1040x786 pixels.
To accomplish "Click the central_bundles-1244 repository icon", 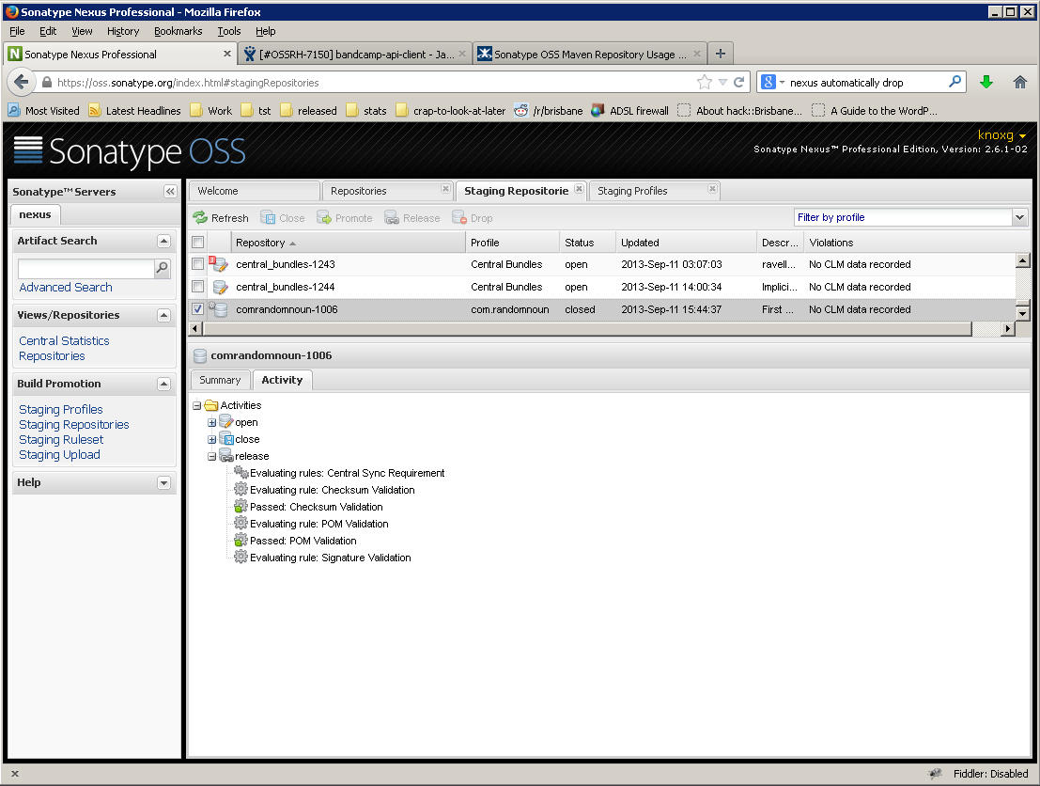I will (x=220, y=287).
